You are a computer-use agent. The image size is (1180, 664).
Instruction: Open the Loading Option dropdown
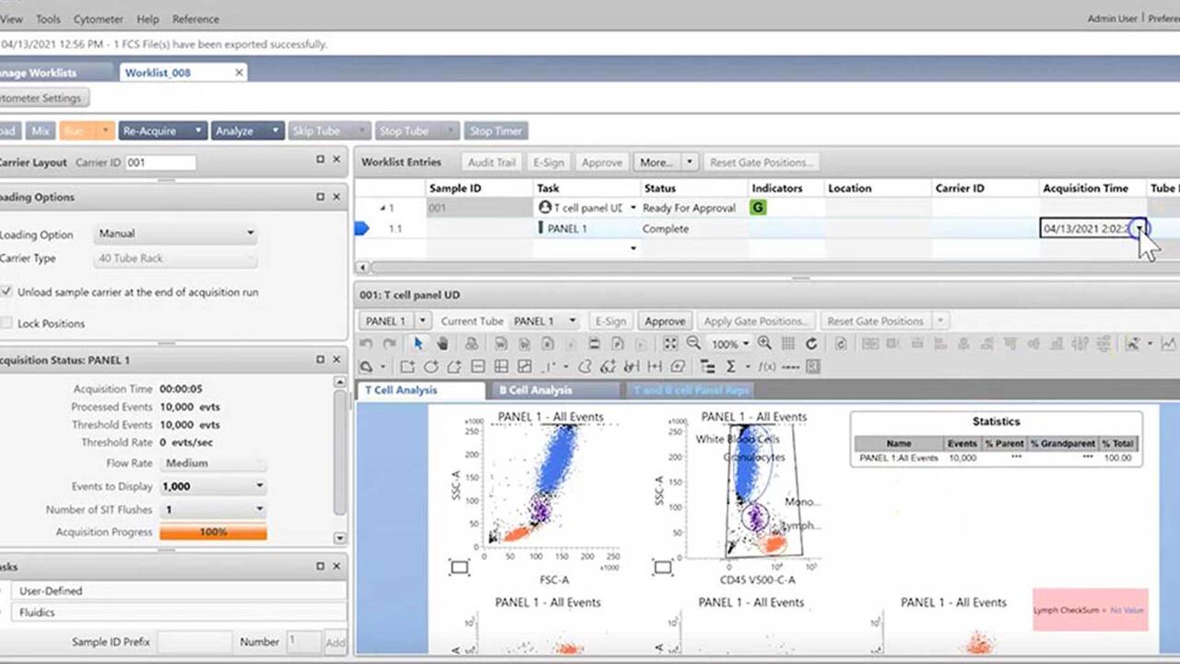click(175, 234)
